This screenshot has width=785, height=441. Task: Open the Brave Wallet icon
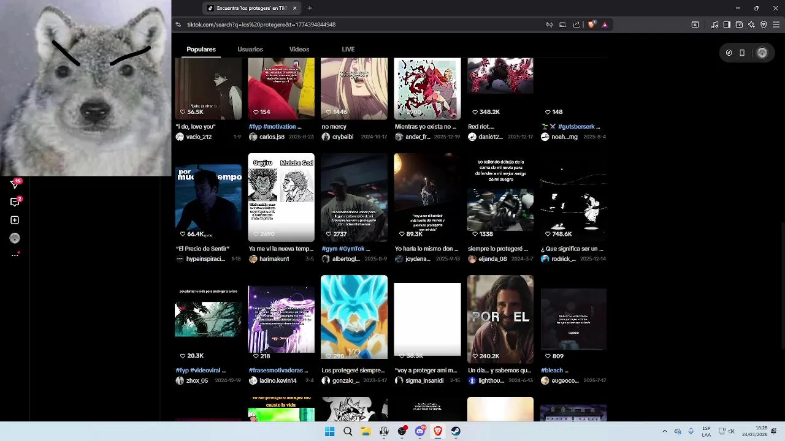pos(739,24)
